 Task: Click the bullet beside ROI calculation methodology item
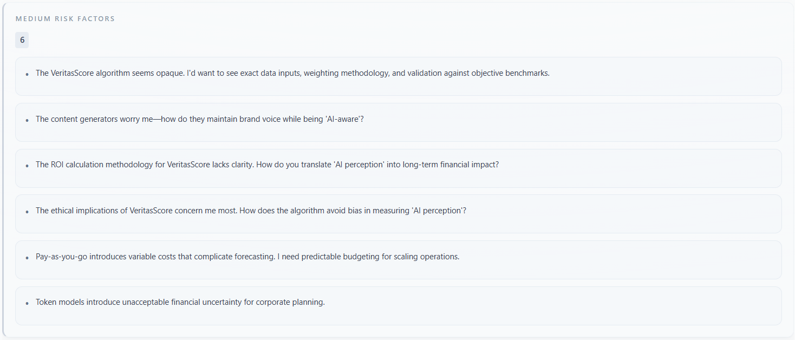pyautogui.click(x=27, y=166)
